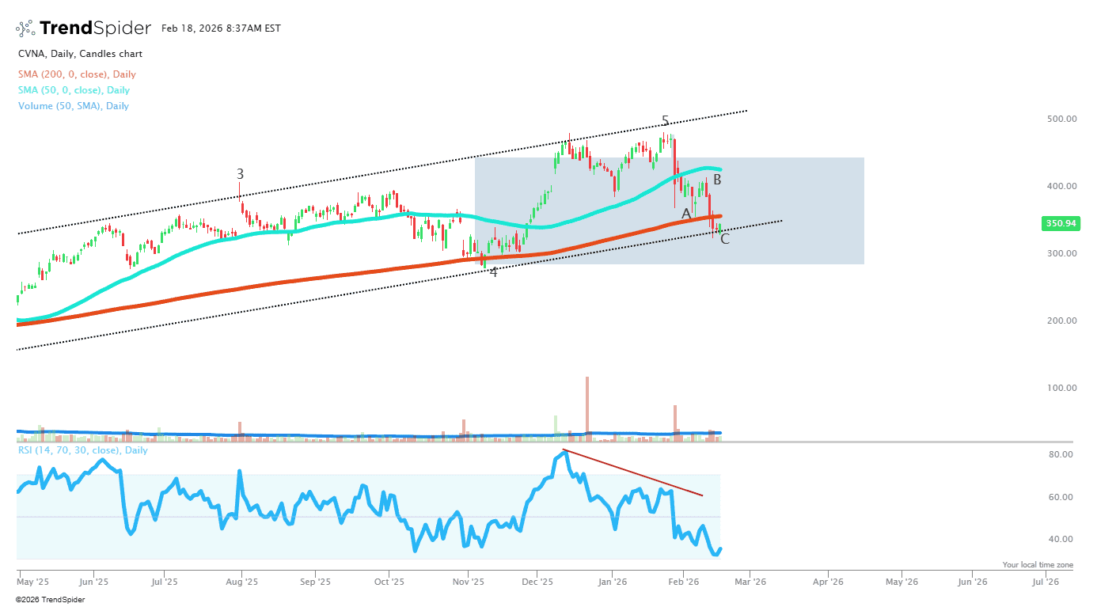Select the wave 3 annotation label
The image size is (1097, 607).
click(240, 174)
